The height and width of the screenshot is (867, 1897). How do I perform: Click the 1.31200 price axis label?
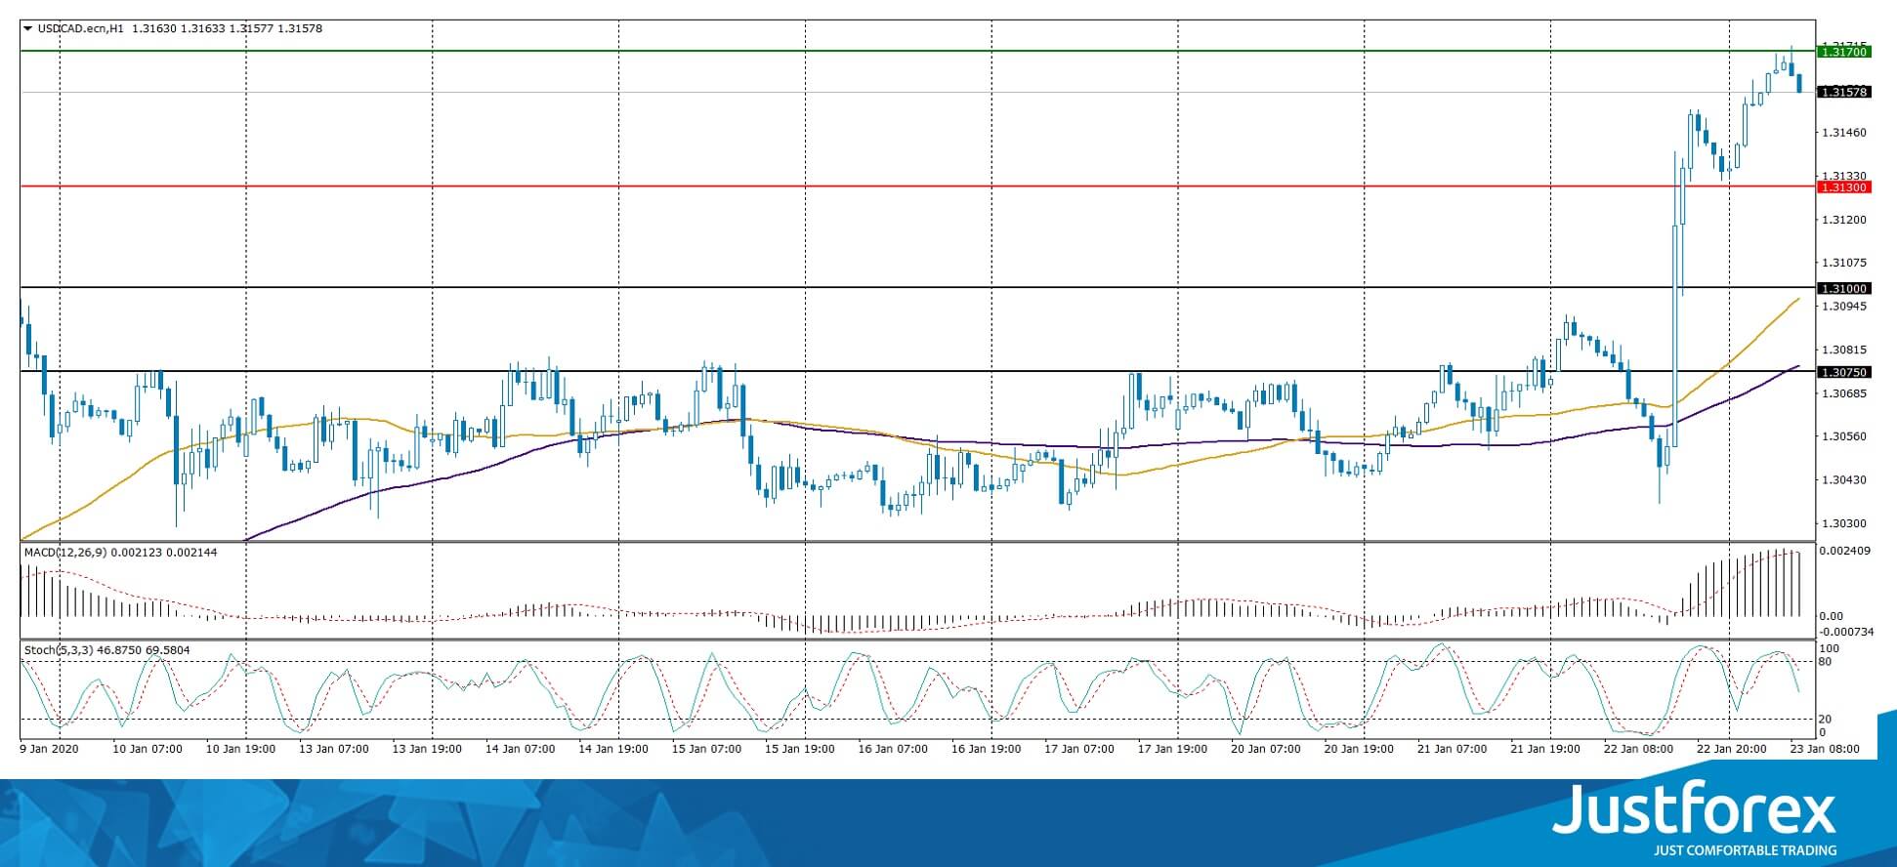1844,219
